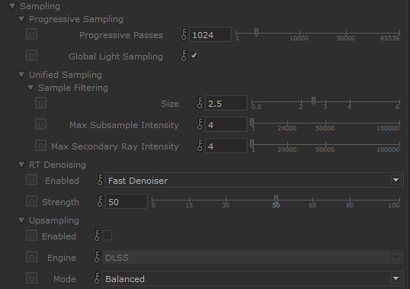
Task: Click the D default icon for Max Subsample Intensity
Action: tap(41, 124)
